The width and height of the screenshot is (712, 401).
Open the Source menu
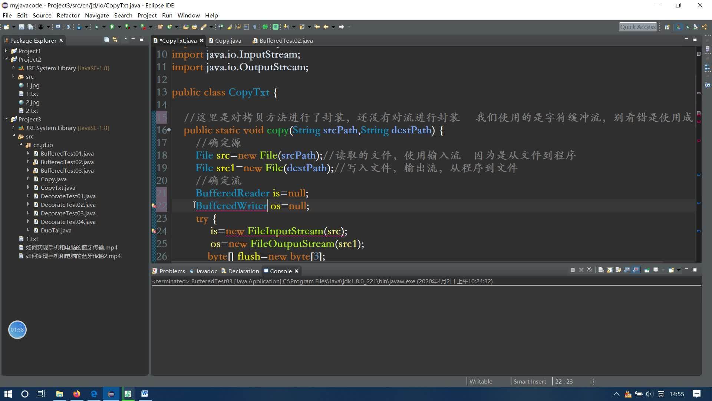click(42, 15)
